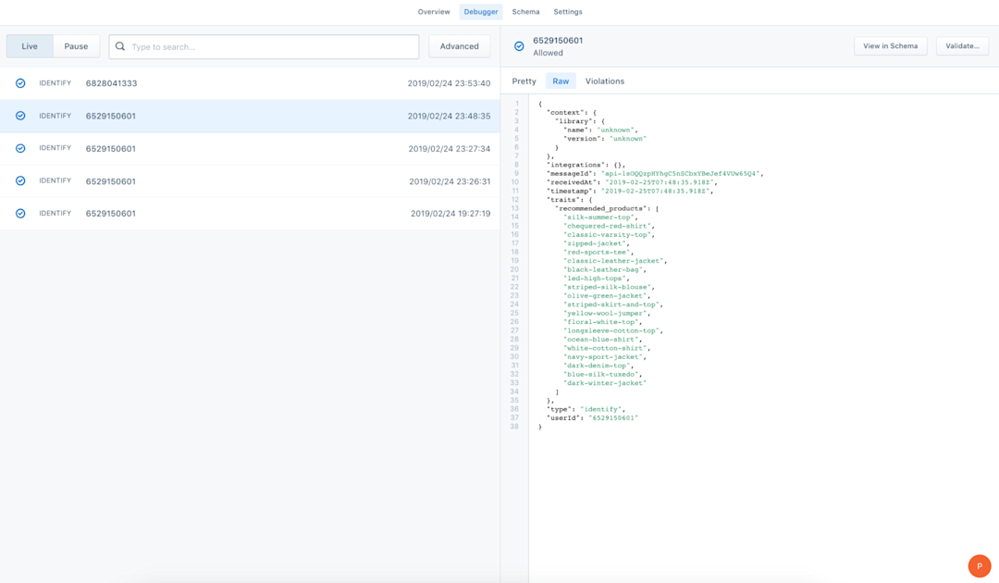Open the orange P avatar bubble
Screen dimensions: 999x583
click(x=980, y=565)
